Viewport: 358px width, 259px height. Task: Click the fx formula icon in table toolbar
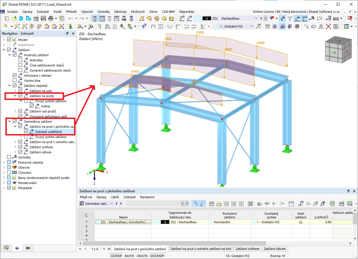[308, 204]
